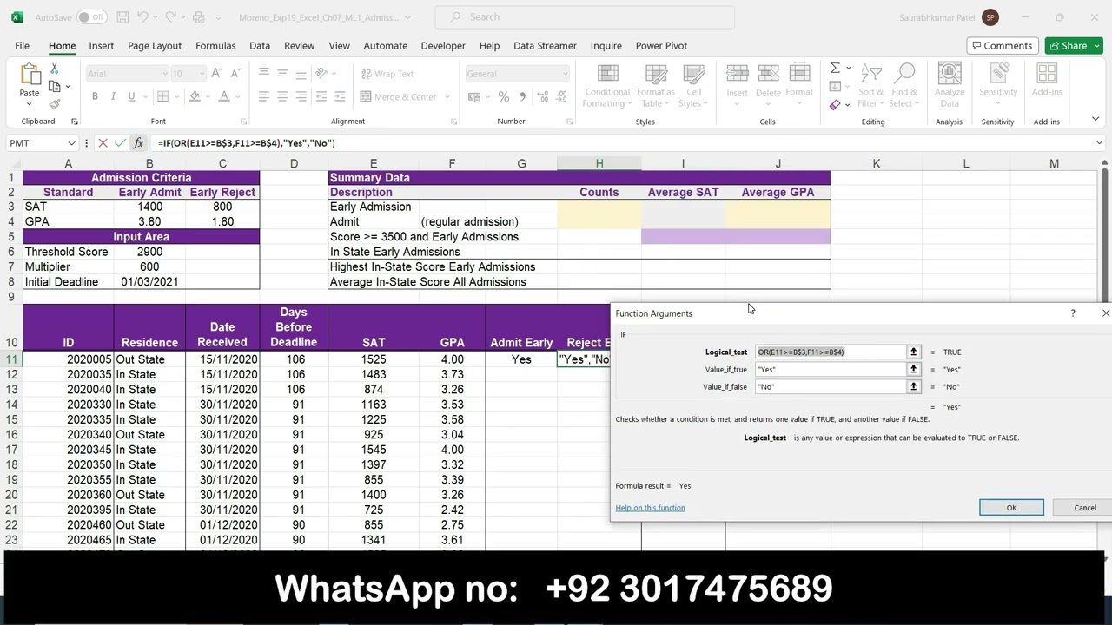Image resolution: width=1112 pixels, height=625 pixels.
Task: Click the Borders icon
Action: click(161, 96)
